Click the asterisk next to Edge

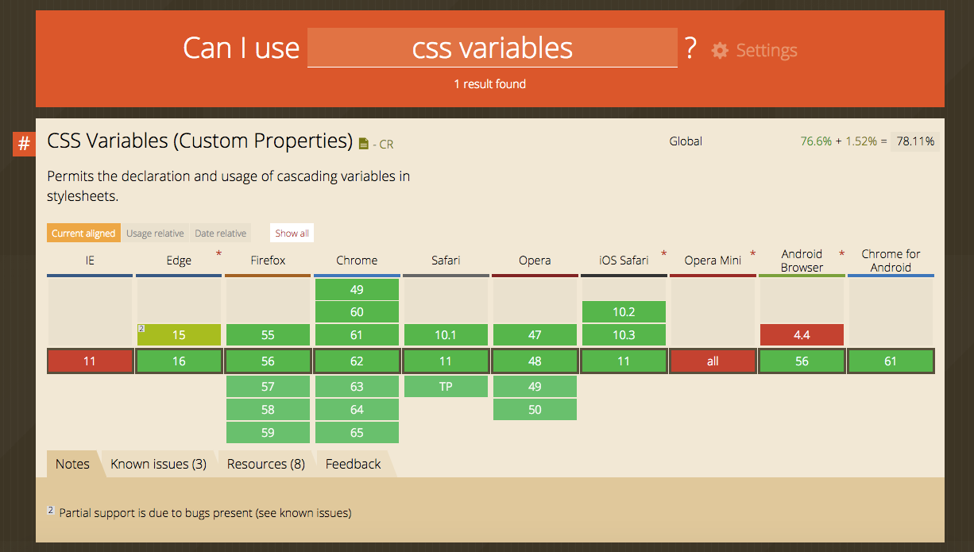tap(218, 254)
